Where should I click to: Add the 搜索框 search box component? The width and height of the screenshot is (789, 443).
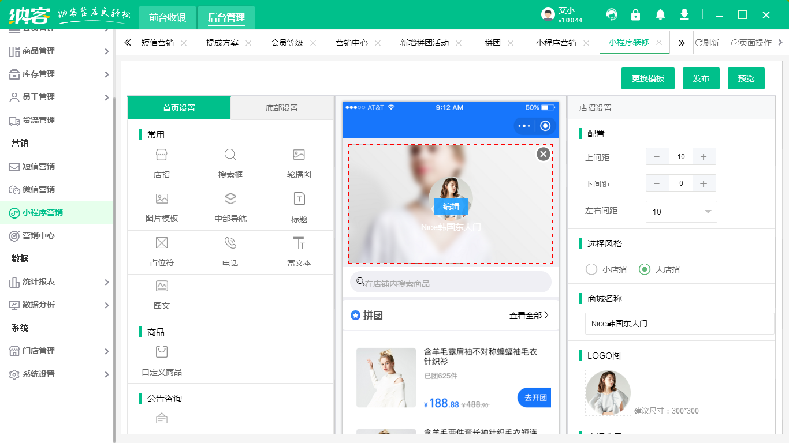point(230,164)
